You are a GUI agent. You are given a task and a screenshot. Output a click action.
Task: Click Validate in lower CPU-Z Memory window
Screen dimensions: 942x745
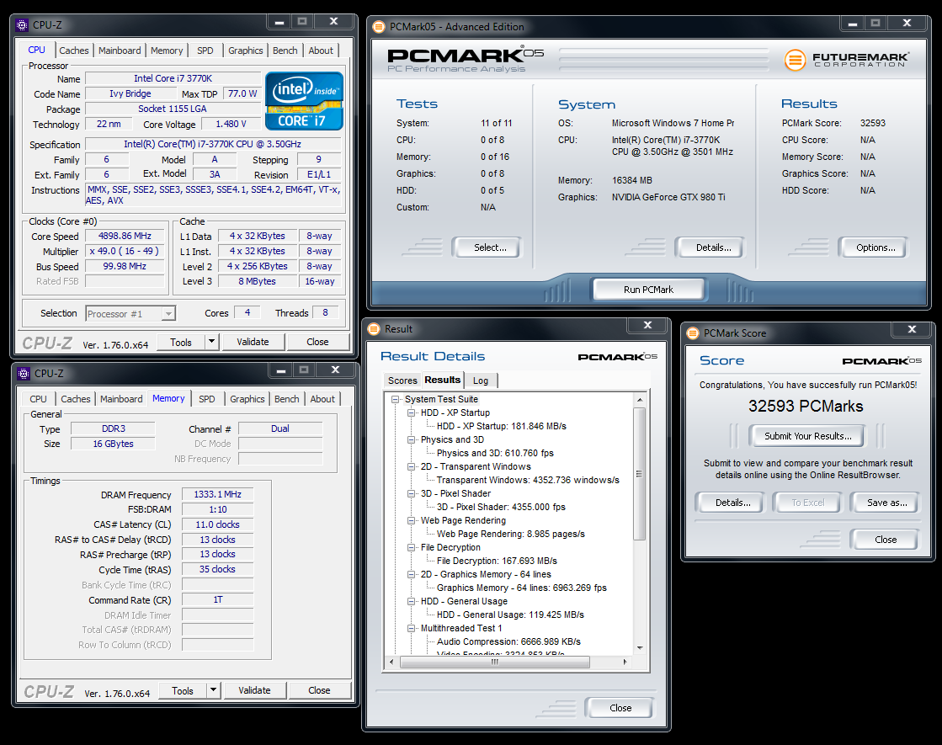point(255,690)
